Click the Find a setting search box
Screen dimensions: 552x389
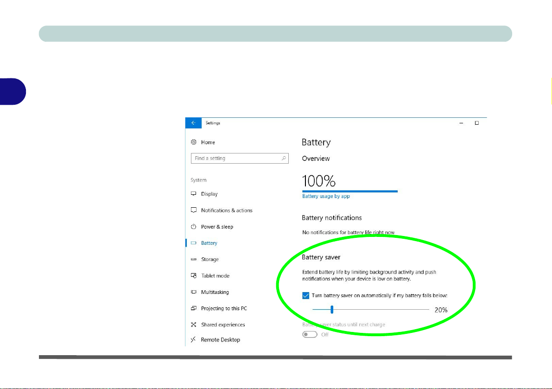(240, 159)
